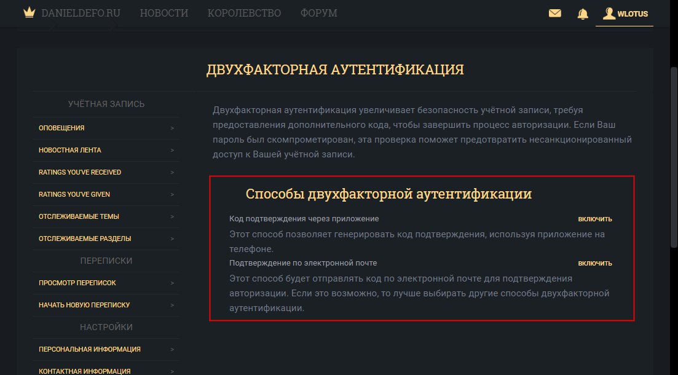678x375 pixels.
Task: Click the crown logo icon
Action: 29,12
